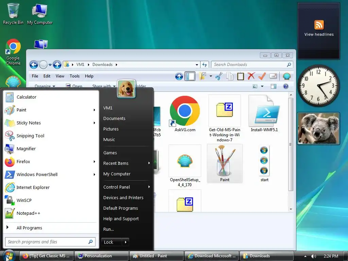Screen dimensions: 348x261
Task: Open the View menu in Explorer
Action: tap(60, 76)
